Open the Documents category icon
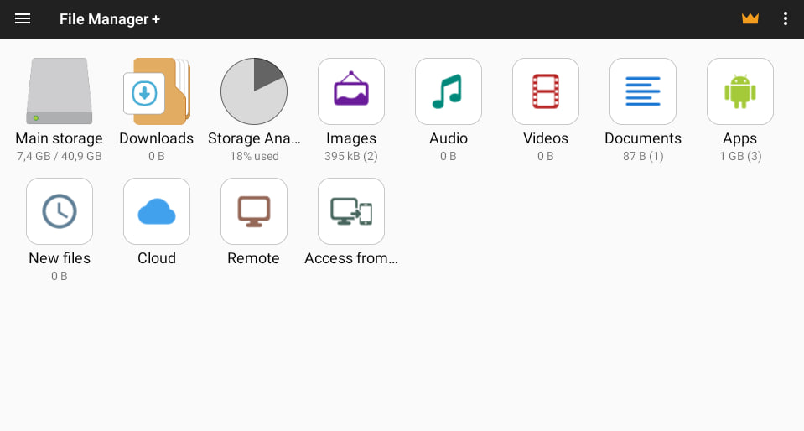804x431 pixels. click(x=642, y=91)
